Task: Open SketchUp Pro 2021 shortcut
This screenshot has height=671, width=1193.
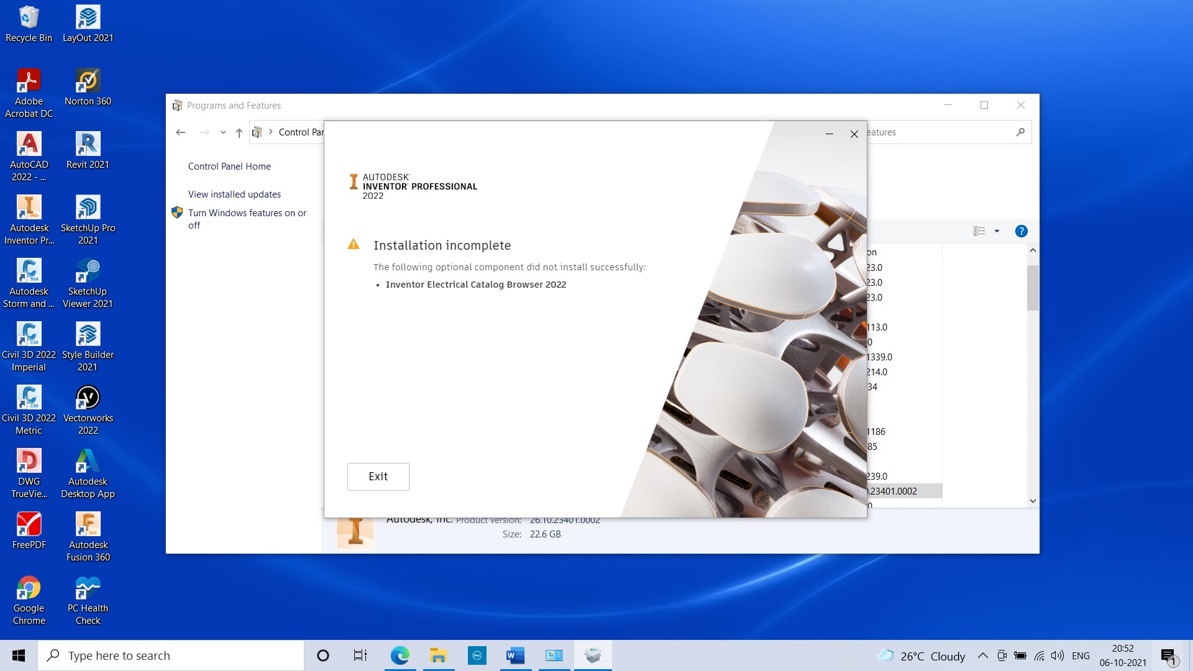Action: [x=88, y=221]
